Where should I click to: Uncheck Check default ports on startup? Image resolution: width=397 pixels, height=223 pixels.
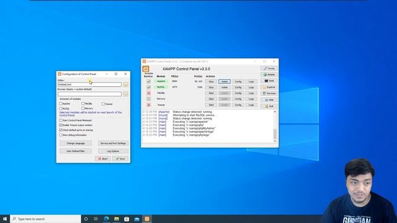pos(61,130)
